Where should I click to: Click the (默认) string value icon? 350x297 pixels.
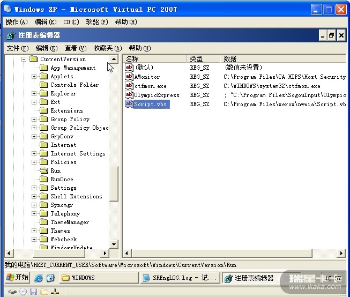(x=129, y=68)
